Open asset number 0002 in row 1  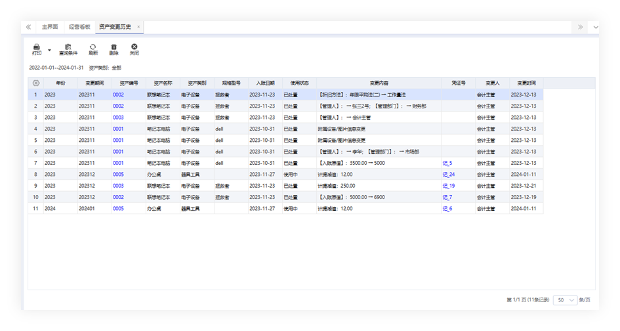(x=118, y=95)
